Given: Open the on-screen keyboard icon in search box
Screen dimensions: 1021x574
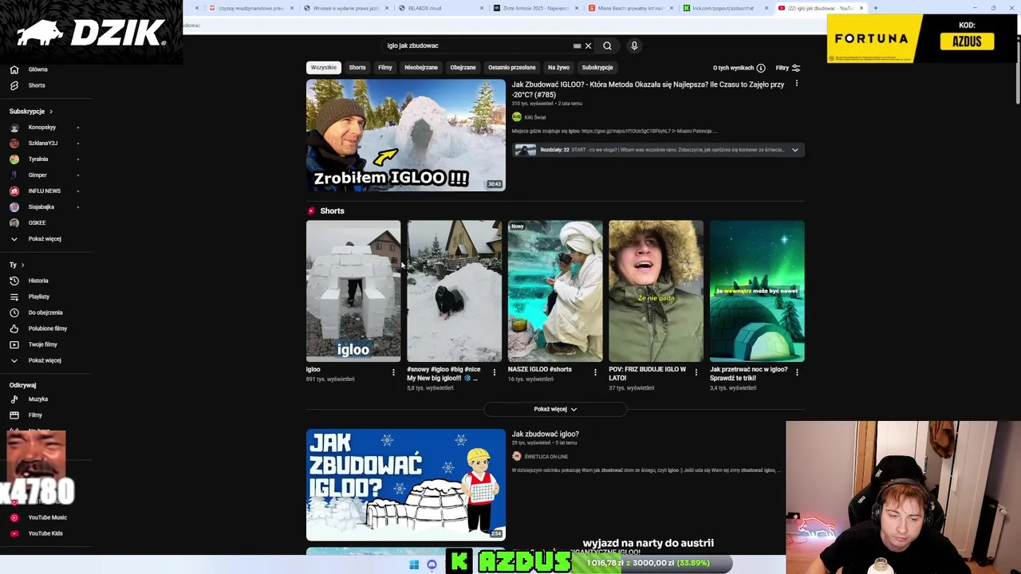Looking at the screenshot, I should [577, 45].
